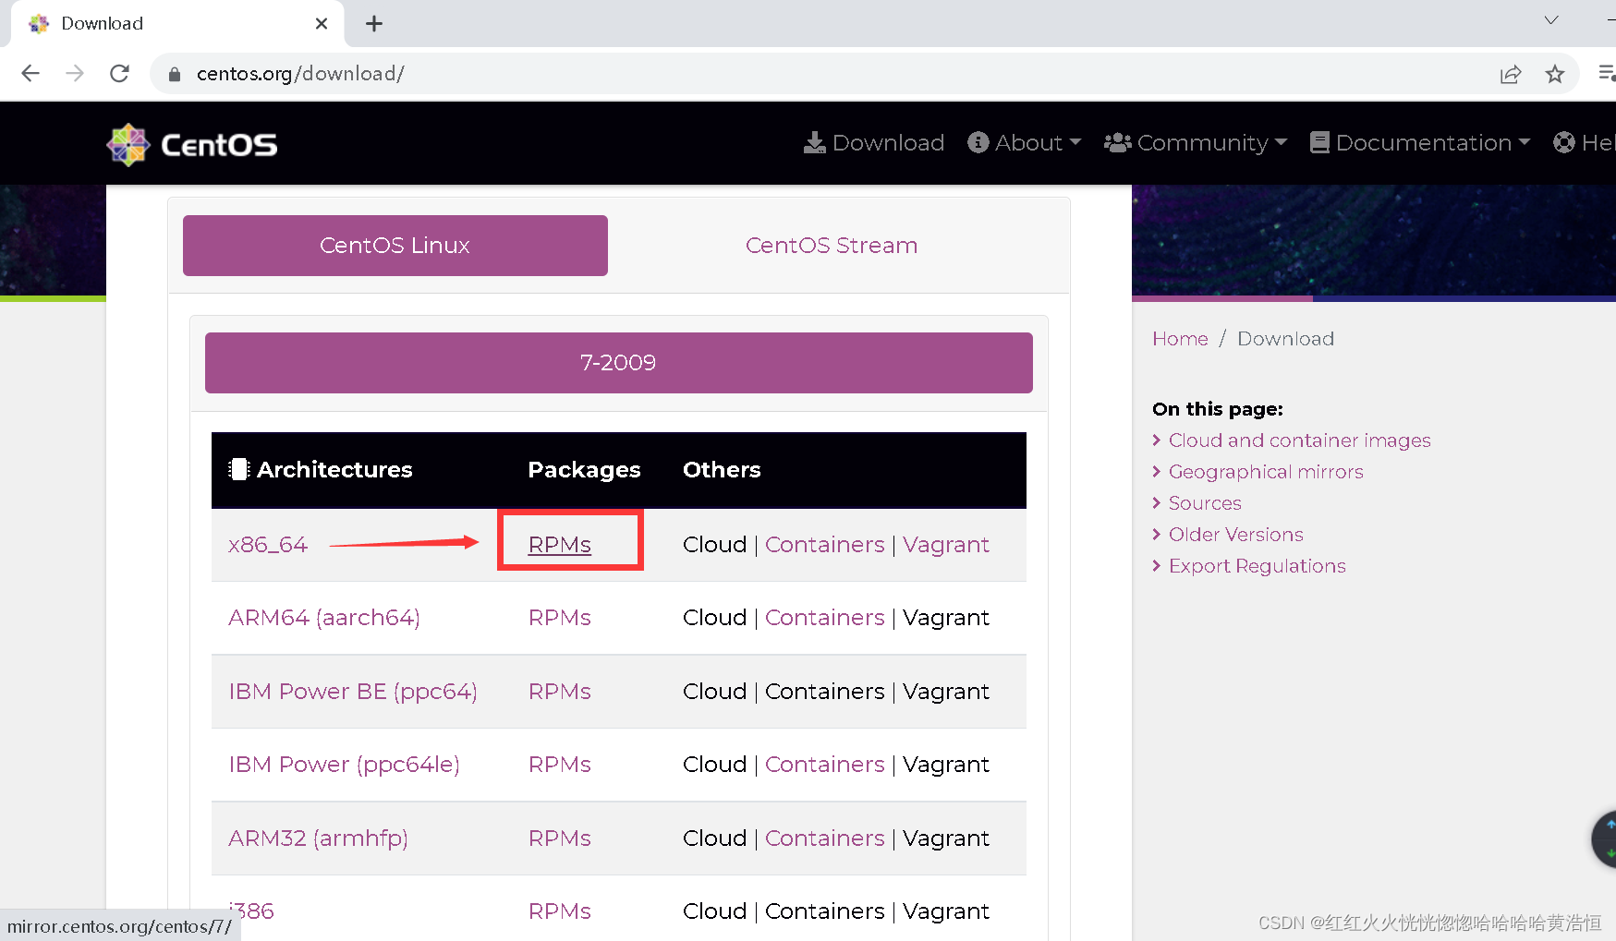This screenshot has width=1616, height=941.
Task: Open a new browser tab with plus
Action: (x=374, y=24)
